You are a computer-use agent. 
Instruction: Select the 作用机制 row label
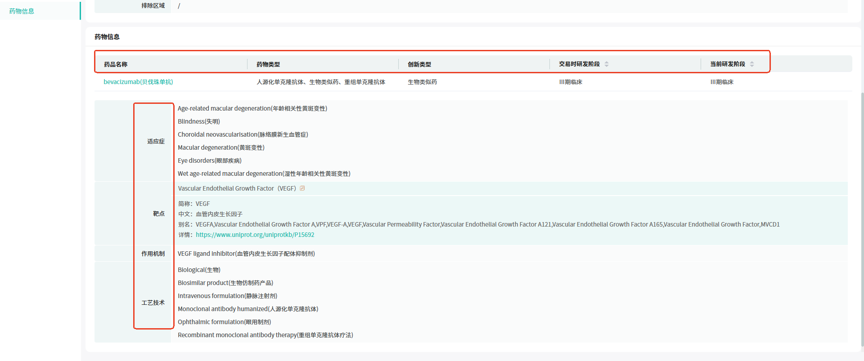153,254
